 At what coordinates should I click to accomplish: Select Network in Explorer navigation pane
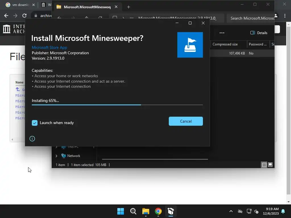coord(74,156)
